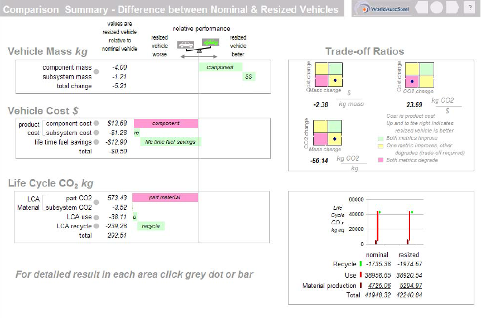Image resolution: width=481 pixels, height=318 pixels.
Task: Select the green recycle bar
Action: click(x=151, y=226)
